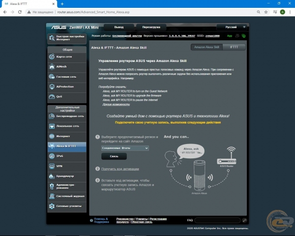The image size is (295, 236).
Task: Open the Регистрация продукта link
Action: click(142, 220)
